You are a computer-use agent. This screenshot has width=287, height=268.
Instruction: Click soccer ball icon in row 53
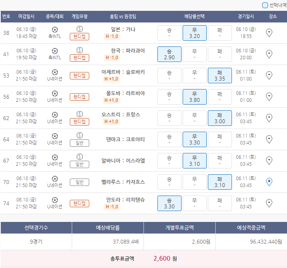pyautogui.click(x=55, y=72)
